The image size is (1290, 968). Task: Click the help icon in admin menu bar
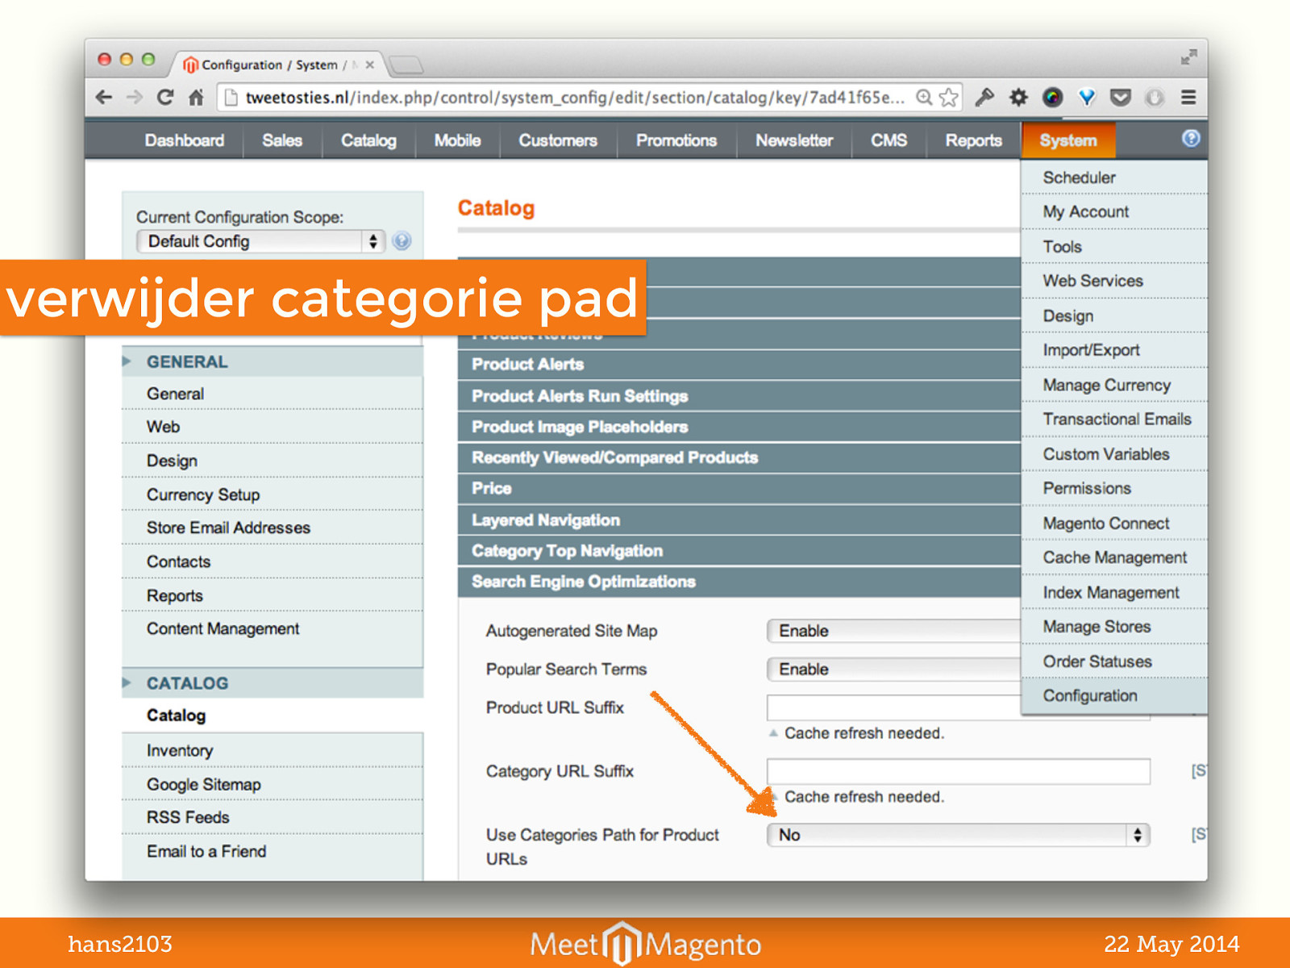[1191, 138]
